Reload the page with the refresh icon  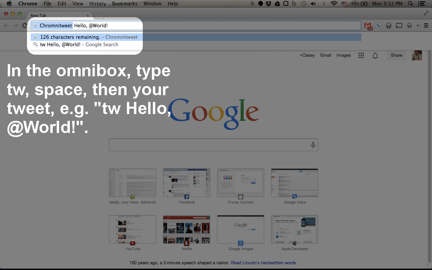point(25,25)
